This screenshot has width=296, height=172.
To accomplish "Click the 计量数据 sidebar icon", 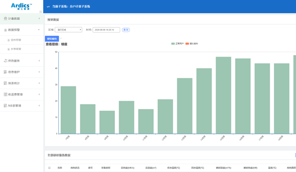I will point(5,19).
